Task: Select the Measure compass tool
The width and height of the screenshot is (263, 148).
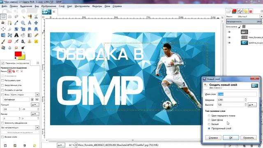Action: click(x=30, y=23)
